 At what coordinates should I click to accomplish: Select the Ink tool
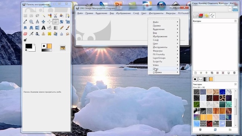tap(37, 34)
